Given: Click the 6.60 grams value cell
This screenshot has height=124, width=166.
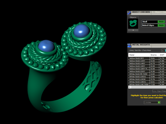Looking at the screenshot, I should pos(154,74).
